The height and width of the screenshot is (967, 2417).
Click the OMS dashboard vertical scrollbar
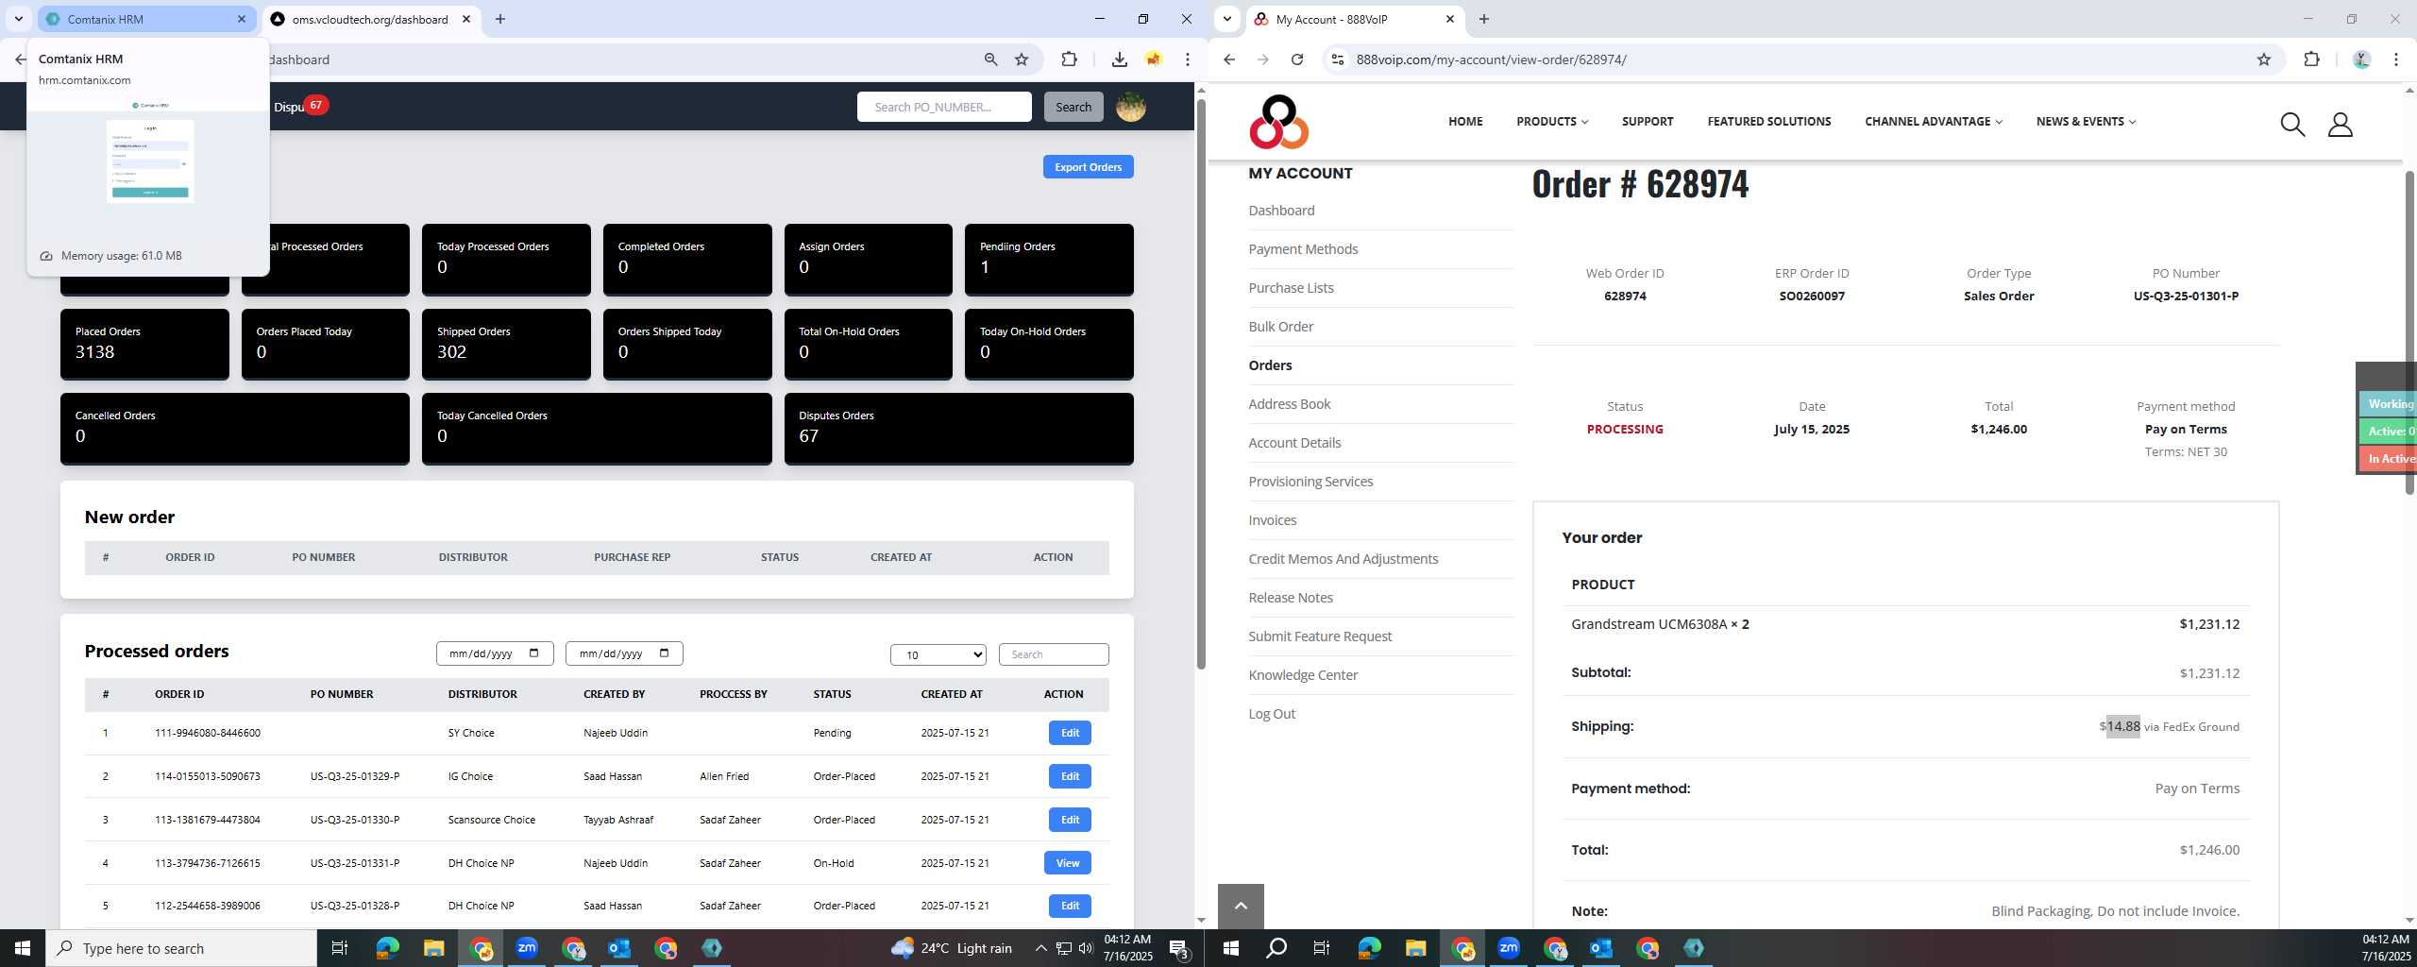point(1201,382)
